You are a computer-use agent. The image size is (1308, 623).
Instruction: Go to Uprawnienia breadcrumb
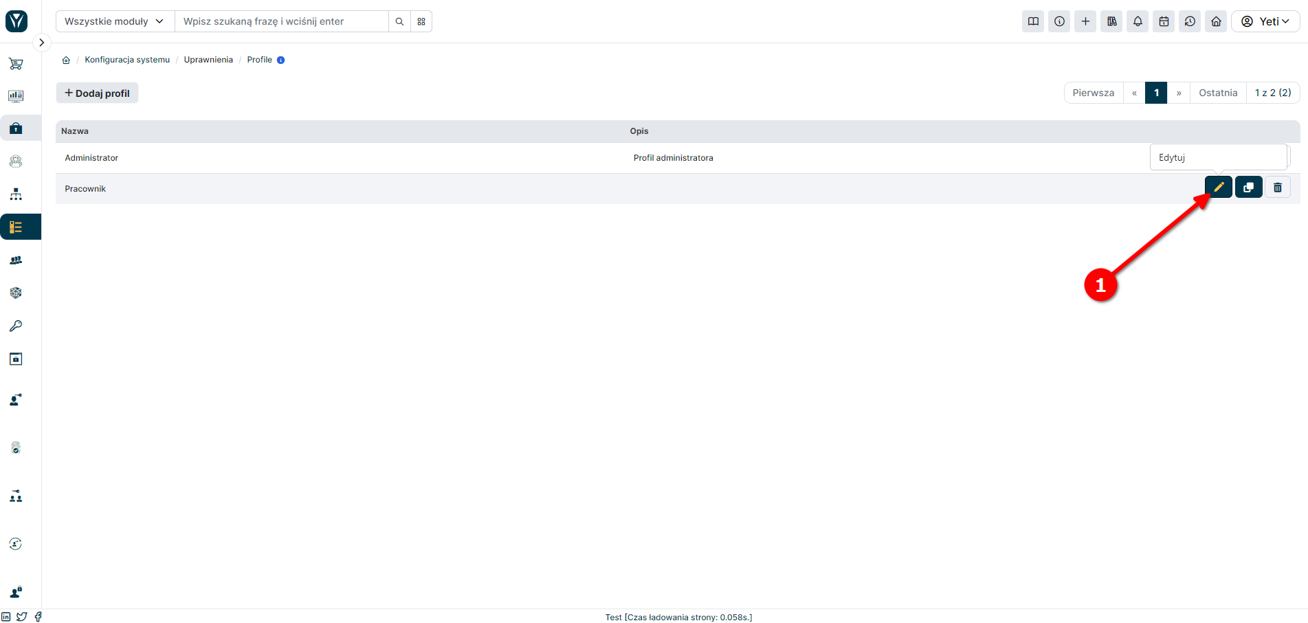[208, 60]
